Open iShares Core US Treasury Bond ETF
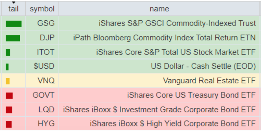The image size is (261, 131). [192, 95]
